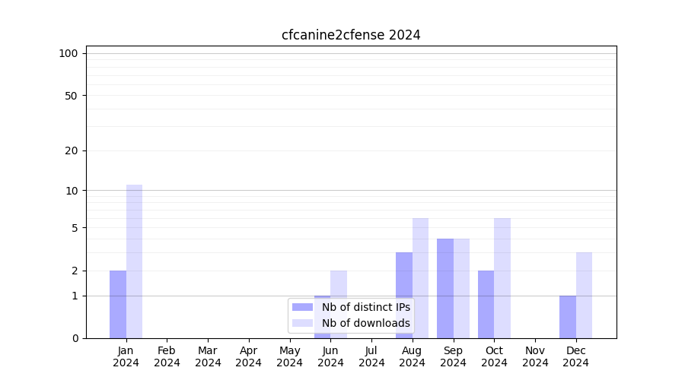Click the Aug 2024 distinct IPs bar
The height and width of the screenshot is (380, 685).
coord(404,295)
